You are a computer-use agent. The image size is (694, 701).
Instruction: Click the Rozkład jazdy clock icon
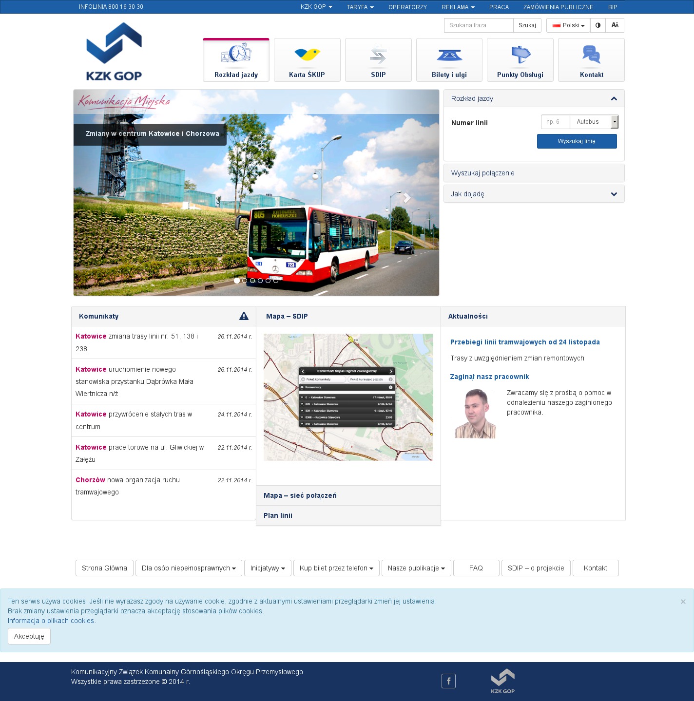coord(236,54)
